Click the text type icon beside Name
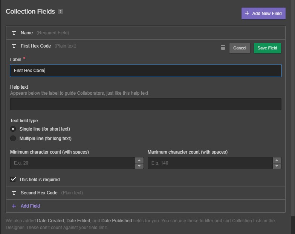The width and height of the screenshot is (295, 234). point(14,33)
